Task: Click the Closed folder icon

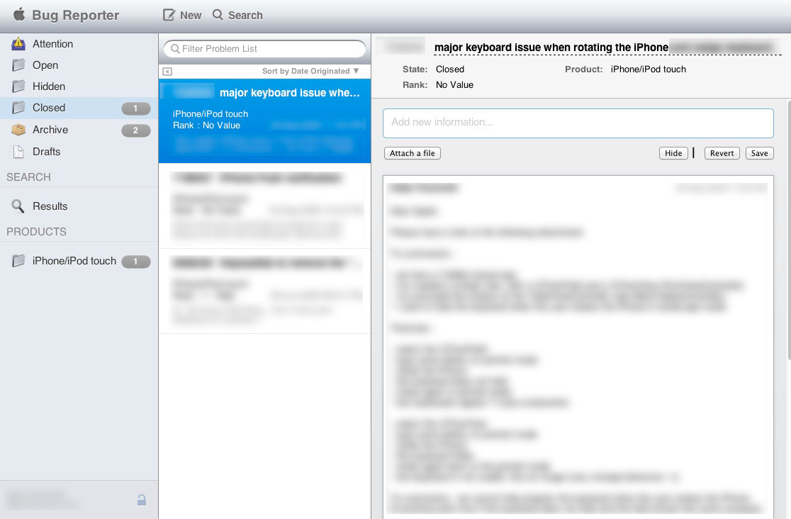Action: tap(18, 108)
